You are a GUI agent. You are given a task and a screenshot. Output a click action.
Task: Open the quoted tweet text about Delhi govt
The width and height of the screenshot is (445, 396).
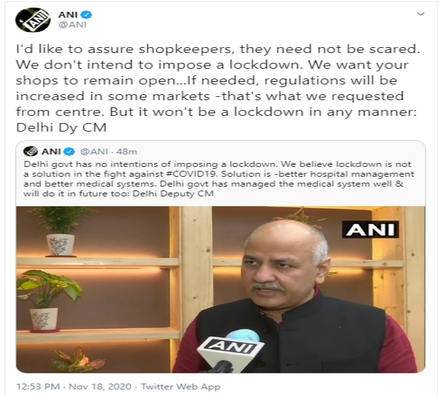[219, 179]
